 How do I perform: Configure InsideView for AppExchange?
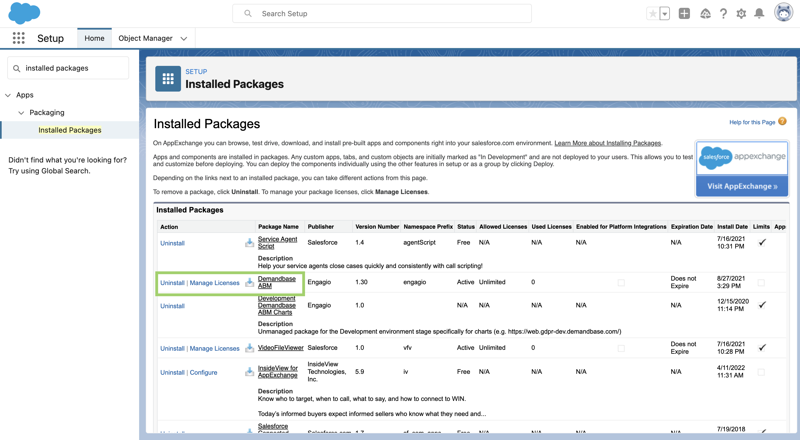203,373
